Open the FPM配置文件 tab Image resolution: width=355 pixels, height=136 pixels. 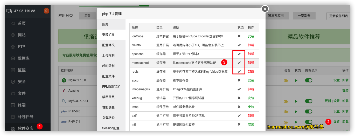[111, 86]
